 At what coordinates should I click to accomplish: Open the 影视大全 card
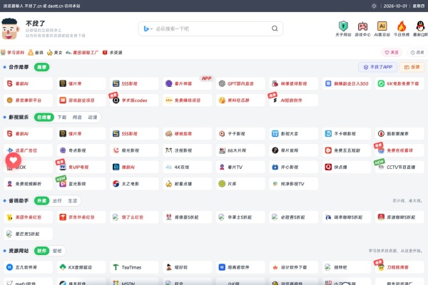[x=293, y=134]
